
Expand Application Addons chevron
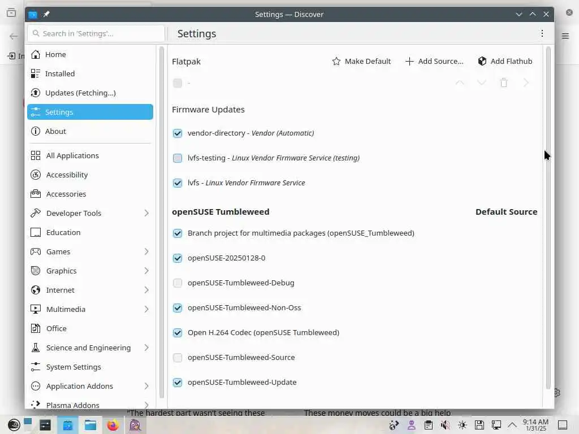click(146, 385)
